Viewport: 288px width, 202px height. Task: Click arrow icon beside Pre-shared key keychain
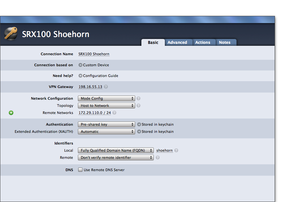pos(139,124)
